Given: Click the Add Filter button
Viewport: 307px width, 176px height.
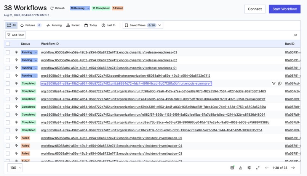Looking at the screenshot, I should [16, 35].
